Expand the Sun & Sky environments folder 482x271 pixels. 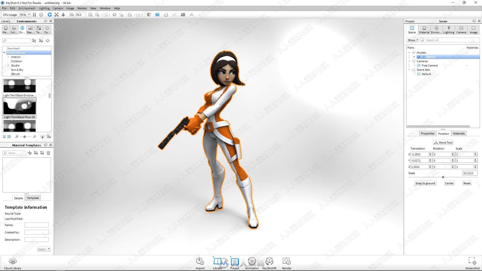[17, 70]
